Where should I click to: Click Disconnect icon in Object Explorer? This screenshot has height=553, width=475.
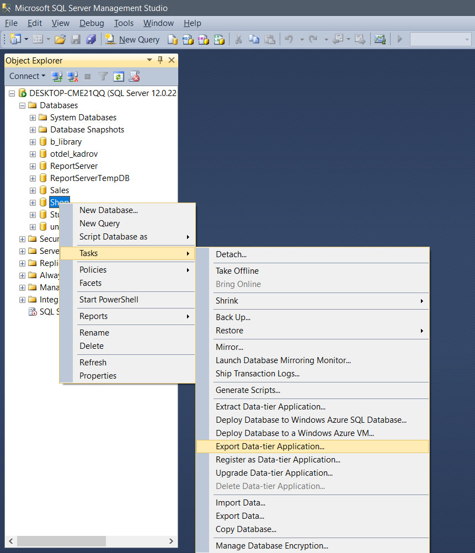coord(72,76)
